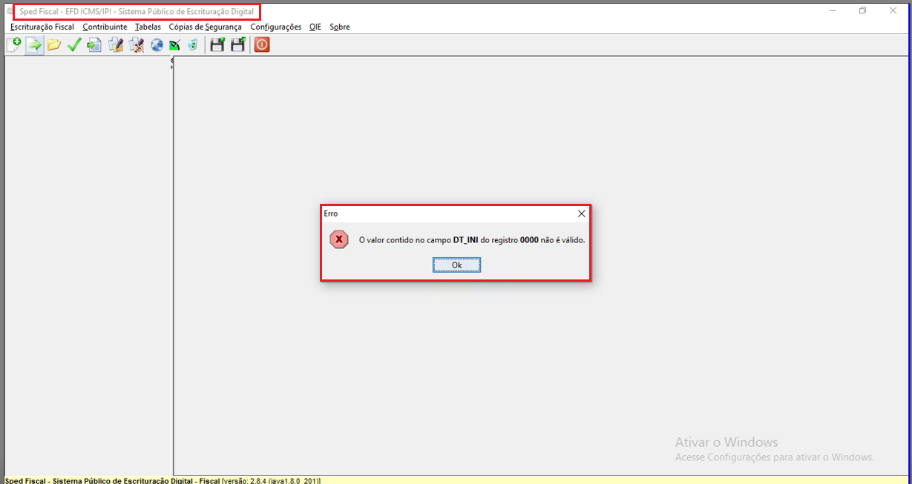Click Ok in the Erro dialog
Viewport: 912px width, 484px height.
pyautogui.click(x=456, y=265)
